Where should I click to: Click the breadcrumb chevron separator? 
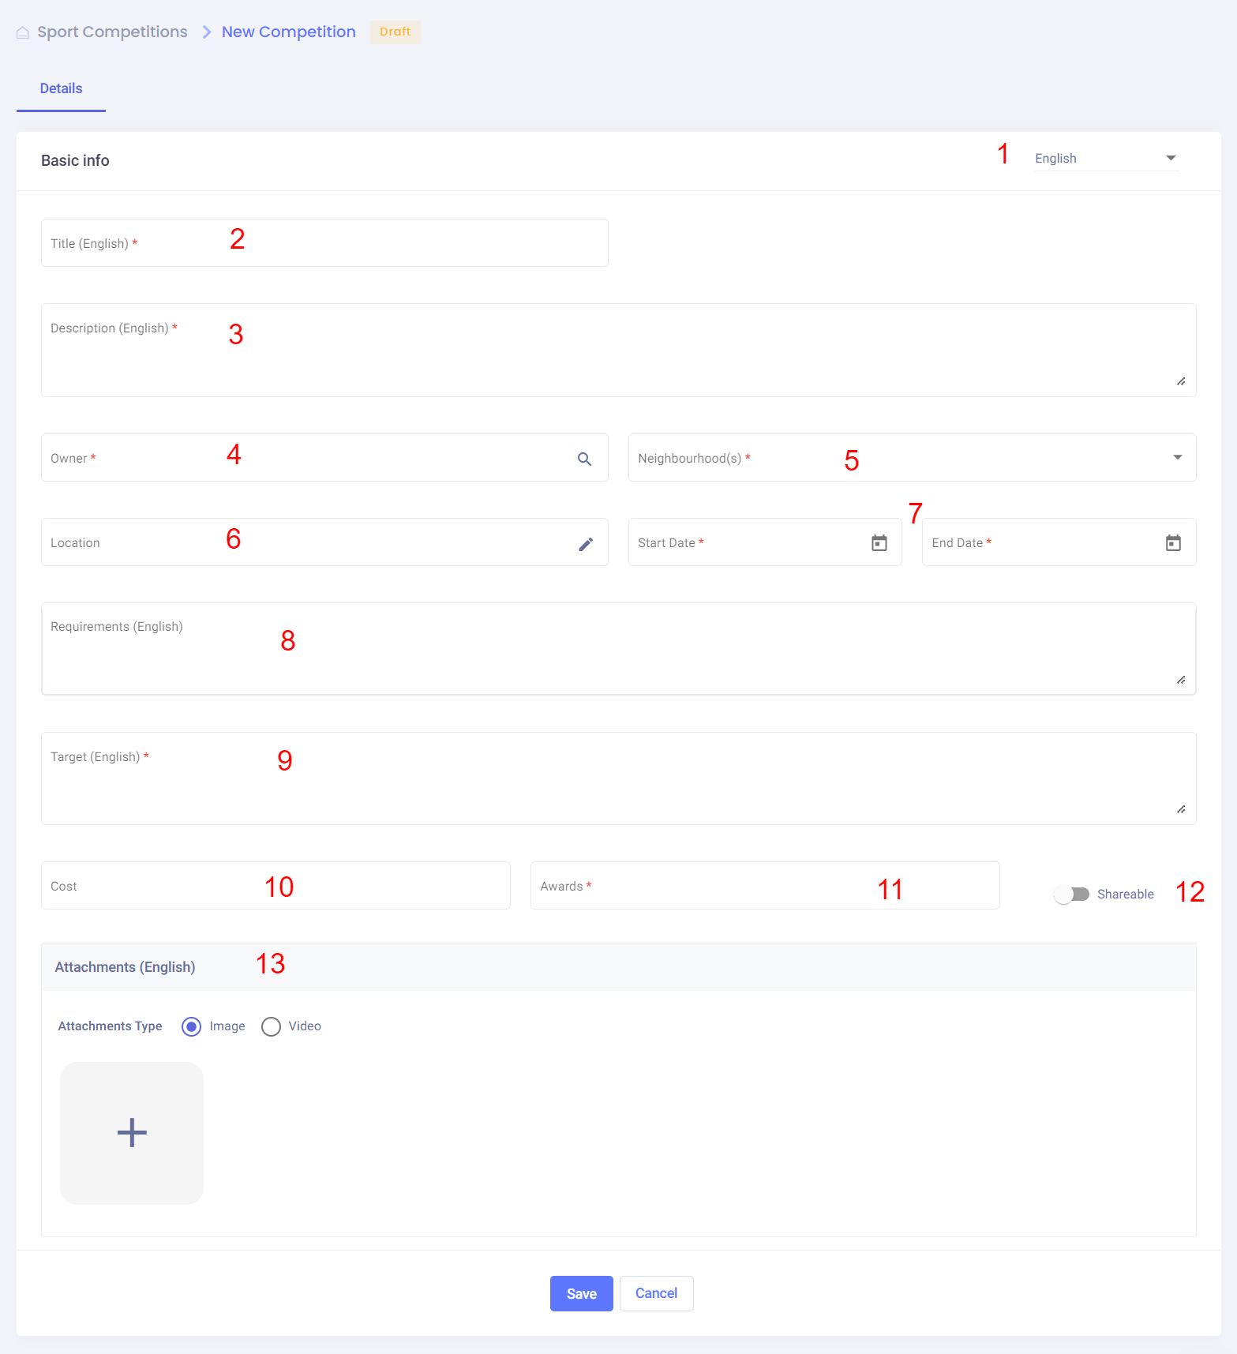(207, 32)
